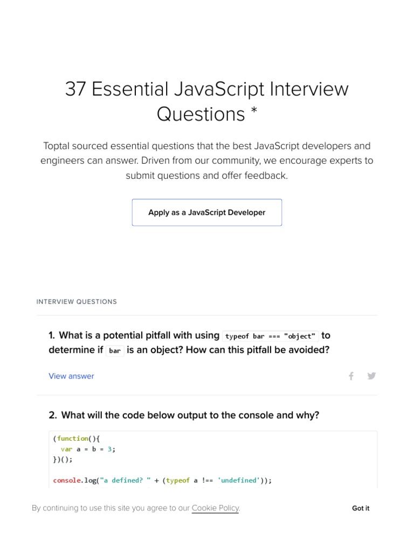Click the inline bar code snippet
This screenshot has width=414, height=553.
pos(115,350)
